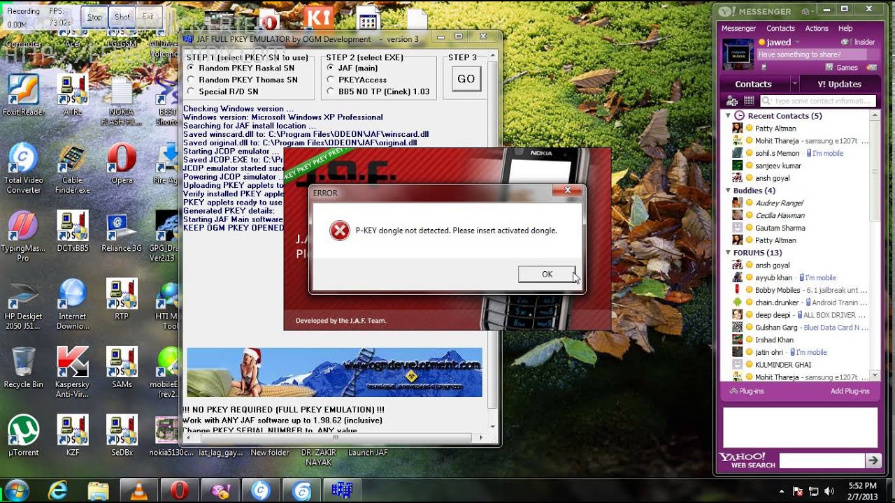Open HP Deskjet 2050 desktop icon

[23, 304]
